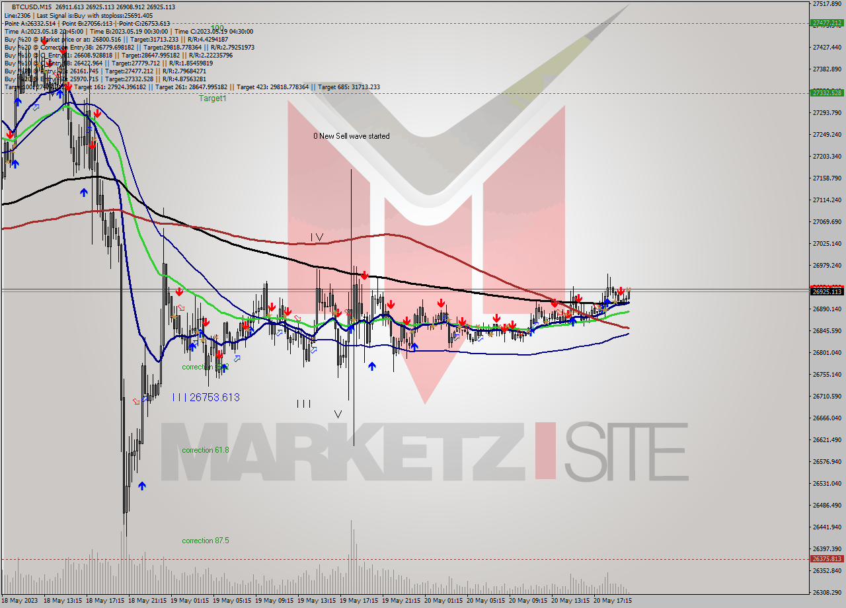Viewport: 846px width, 608px height.
Task: Click the 26890.140 price axis label
Action: (x=827, y=309)
